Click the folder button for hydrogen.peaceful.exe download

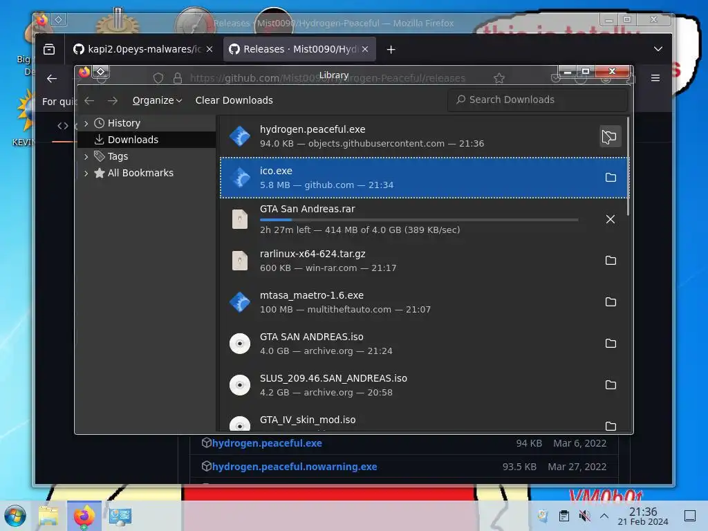click(x=611, y=136)
